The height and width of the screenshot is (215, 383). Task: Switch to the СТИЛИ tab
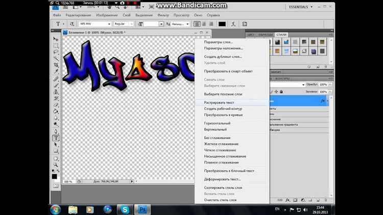pos(281,35)
